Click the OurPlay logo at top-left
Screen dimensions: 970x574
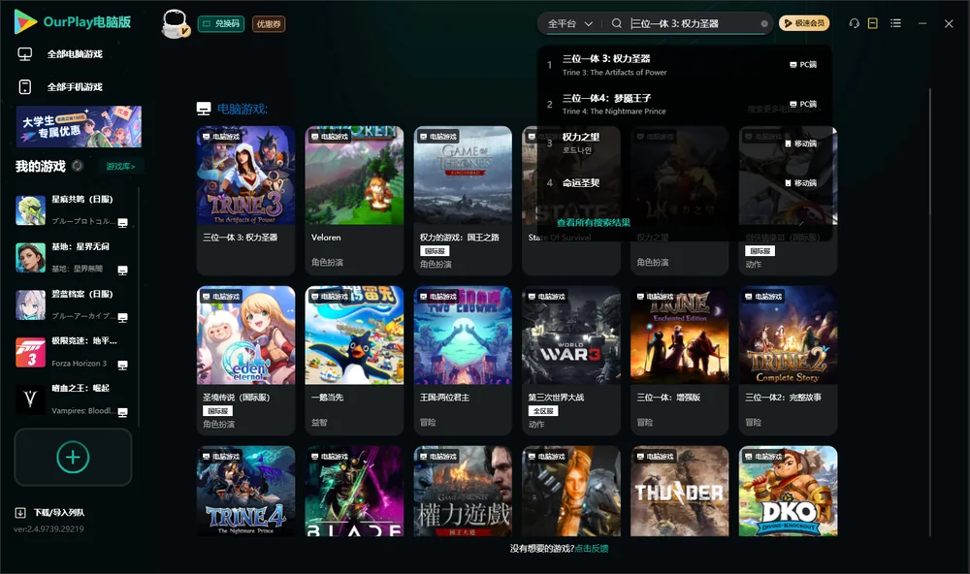pyautogui.click(x=73, y=22)
